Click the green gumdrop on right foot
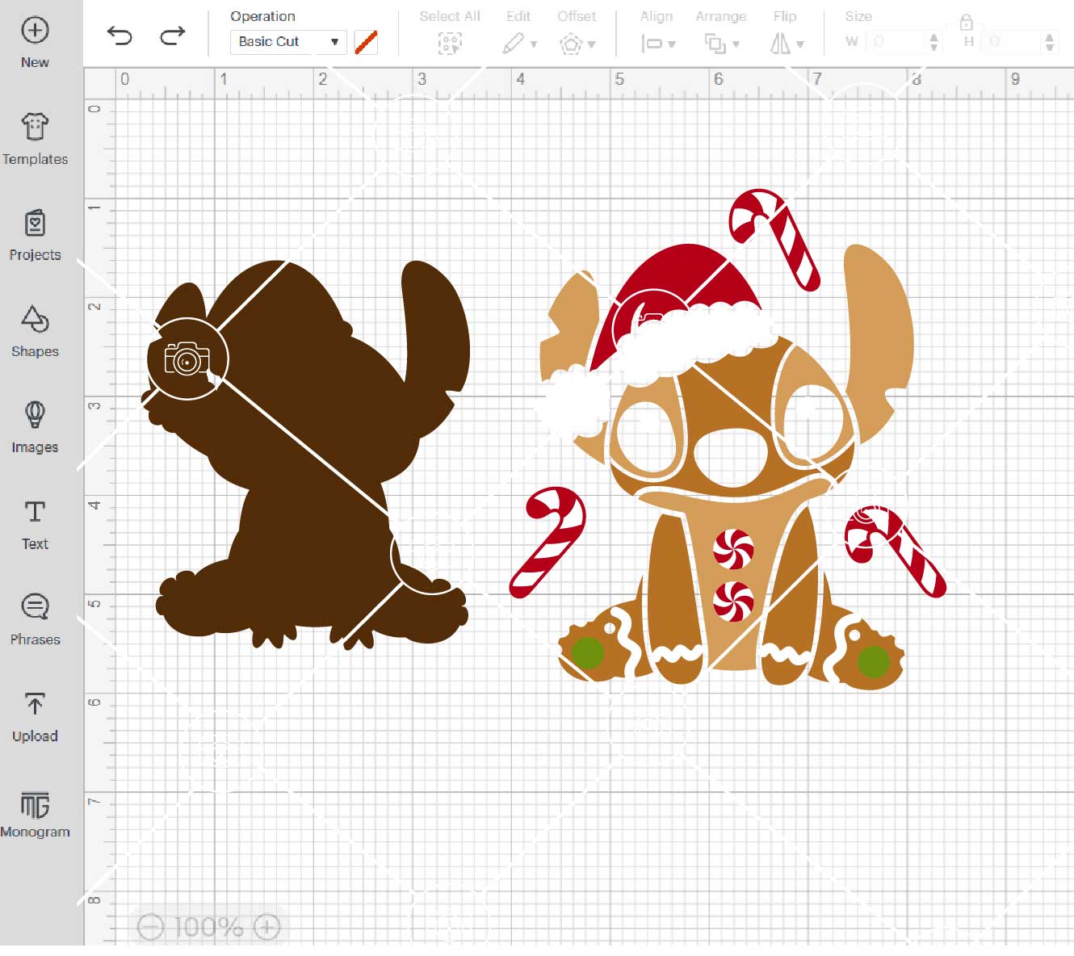The image size is (1074, 956). pos(874,661)
